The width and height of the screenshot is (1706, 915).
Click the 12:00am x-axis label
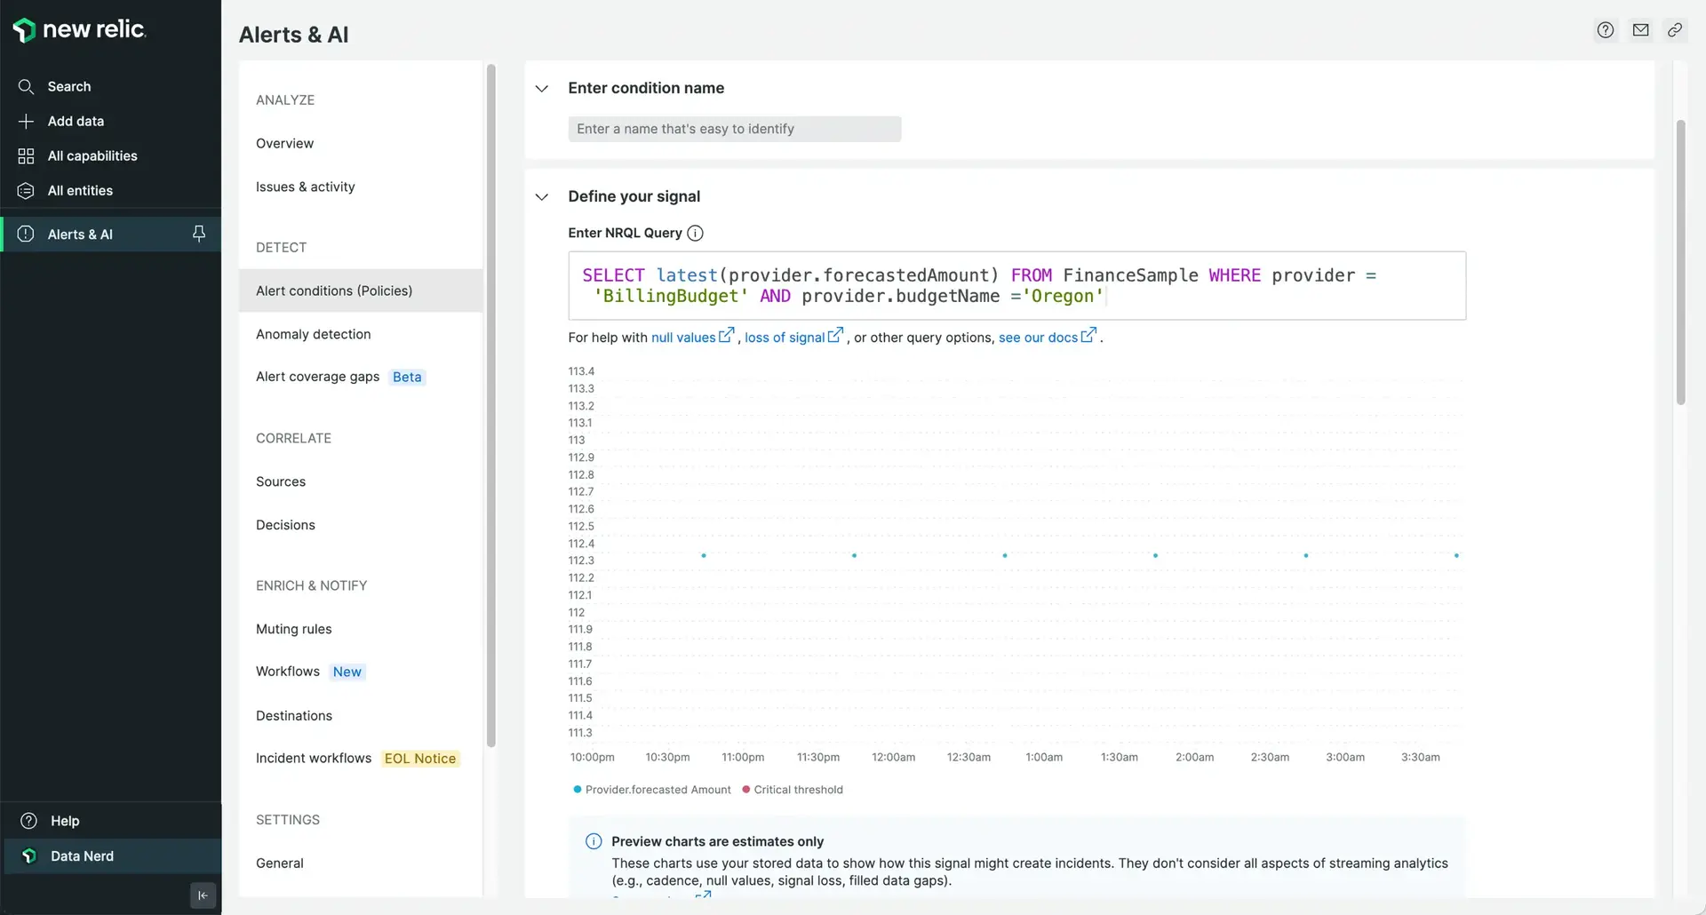[x=893, y=757]
